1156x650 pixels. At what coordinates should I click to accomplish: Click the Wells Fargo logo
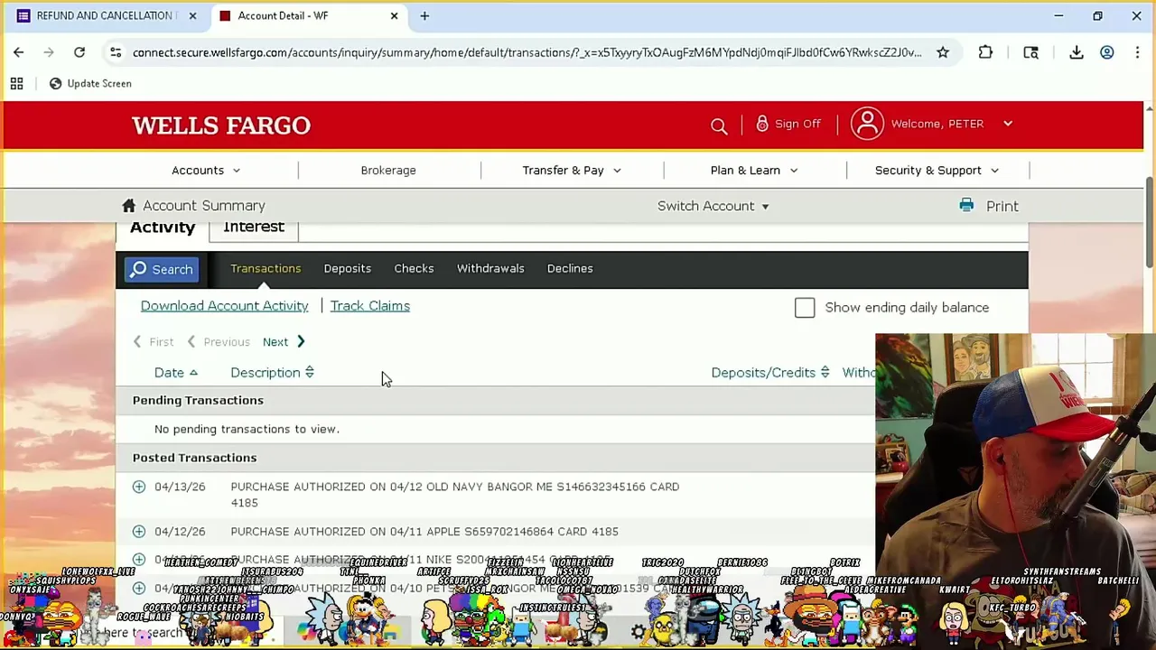click(221, 125)
